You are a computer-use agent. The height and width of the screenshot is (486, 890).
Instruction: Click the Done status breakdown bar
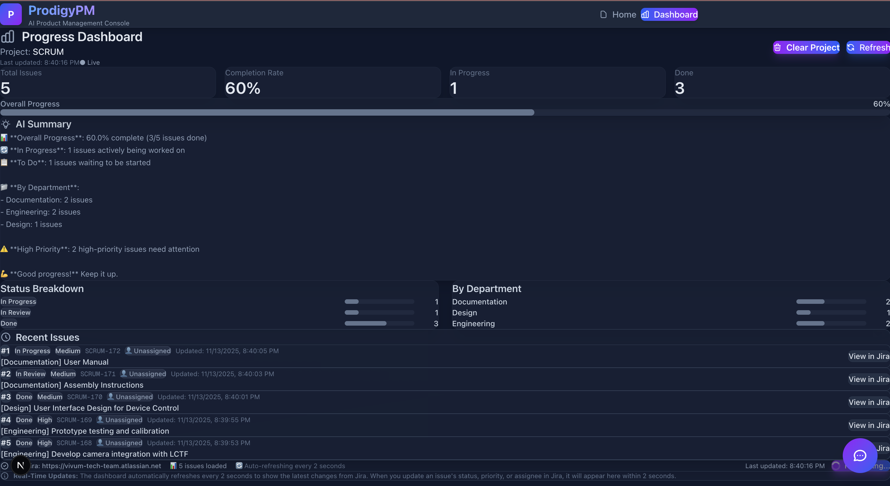(x=379, y=323)
